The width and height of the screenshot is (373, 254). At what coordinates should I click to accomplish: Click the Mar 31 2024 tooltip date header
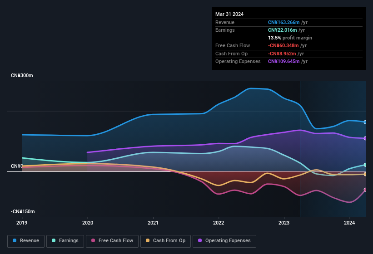229,14
